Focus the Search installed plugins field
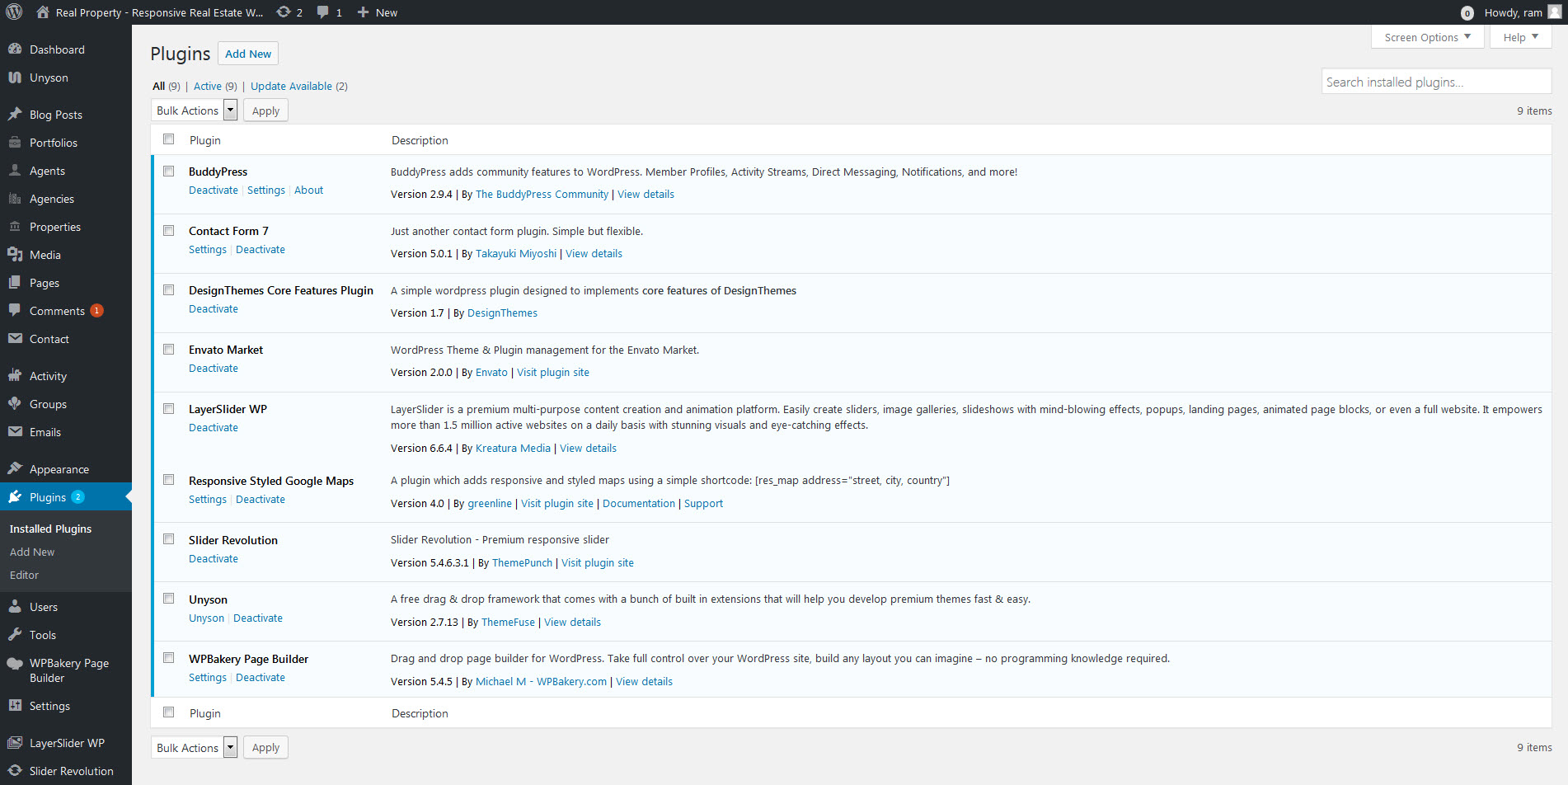Viewport: 1568px width, 785px height. coord(1435,82)
